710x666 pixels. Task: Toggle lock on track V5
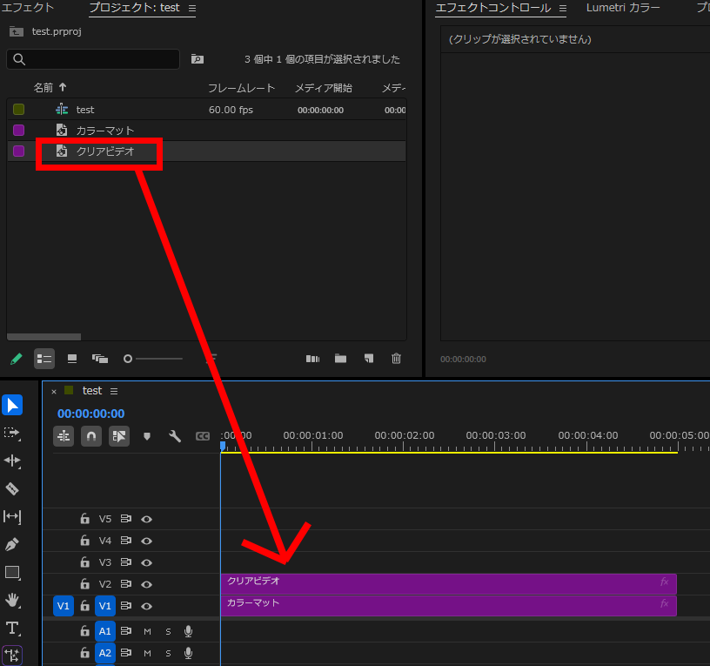[84, 519]
